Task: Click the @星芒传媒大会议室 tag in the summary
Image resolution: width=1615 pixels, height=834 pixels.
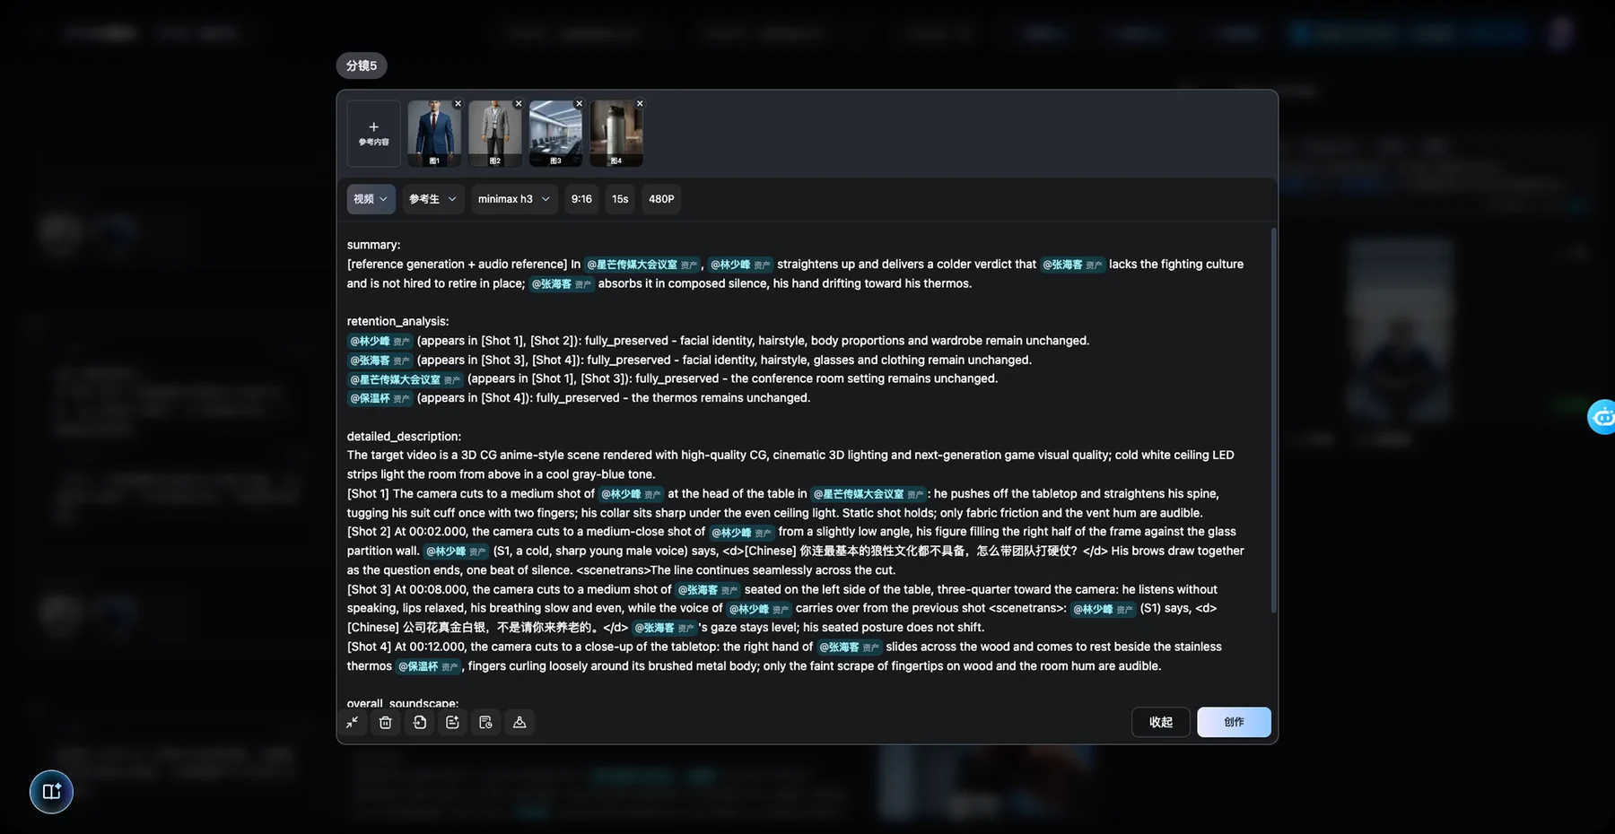Action: [642, 265]
